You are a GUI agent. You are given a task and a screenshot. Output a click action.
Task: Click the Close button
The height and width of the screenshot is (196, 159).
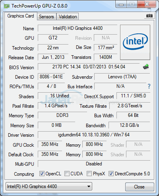click(x=140, y=187)
